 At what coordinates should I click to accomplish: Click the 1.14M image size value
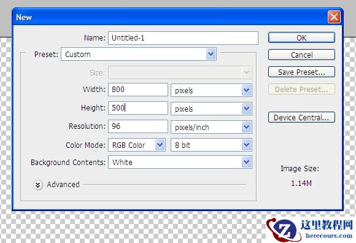[301, 183]
